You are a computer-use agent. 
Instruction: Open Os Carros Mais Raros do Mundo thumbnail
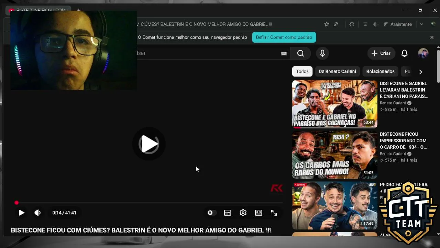tap(335, 155)
